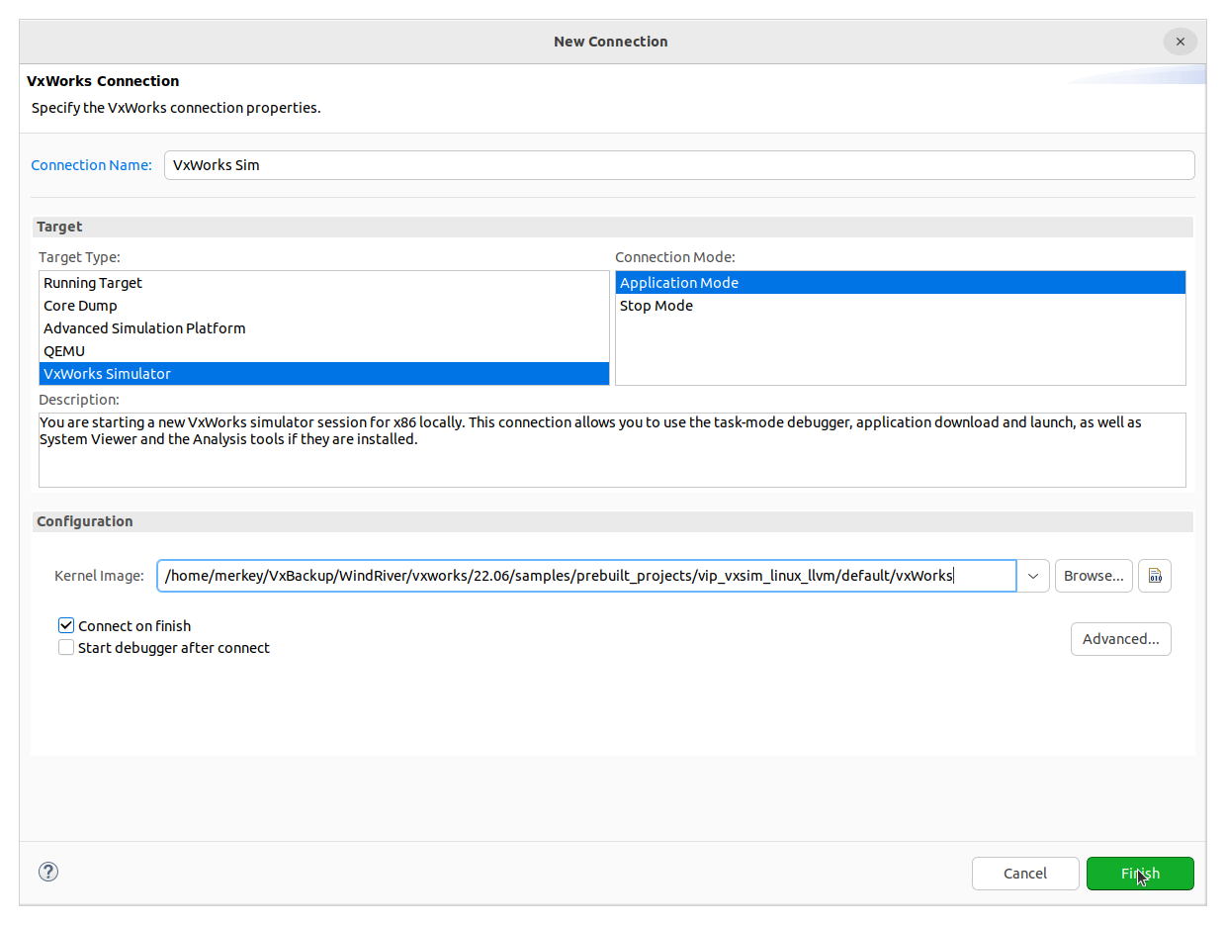The height and width of the screenshot is (925, 1226).
Task: Expand the Kernel Image dropdown arrow
Action: click(1033, 576)
